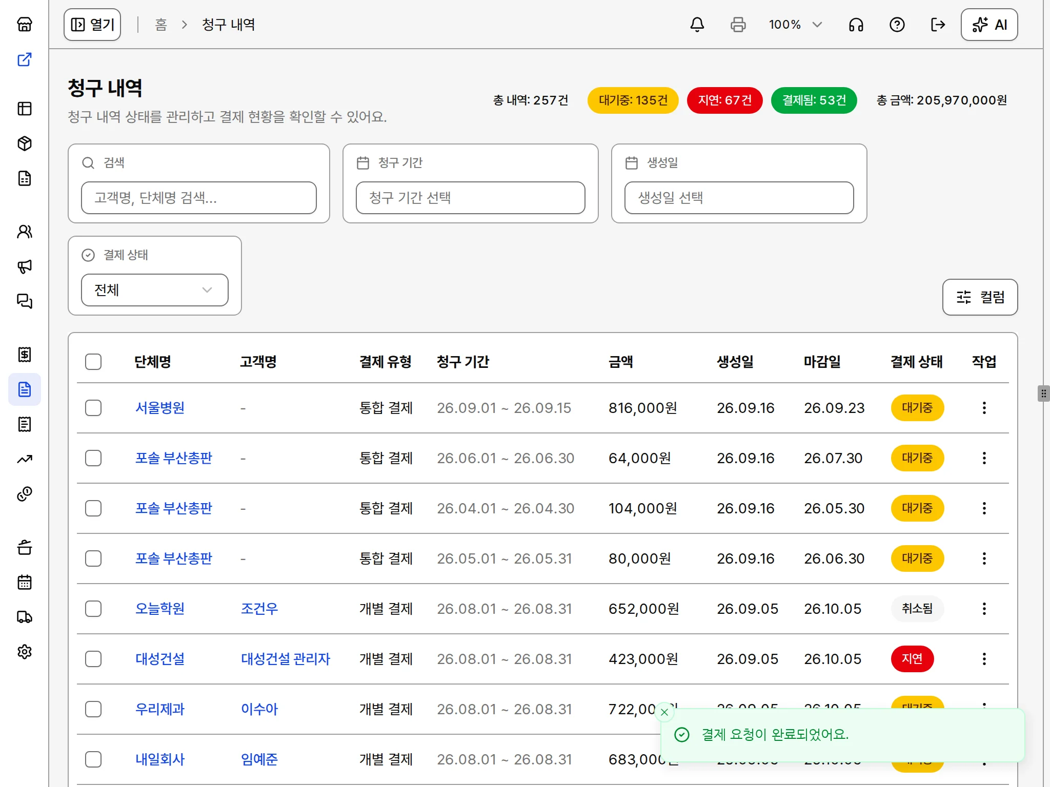The width and height of the screenshot is (1050, 787).
Task: Click the 열기 sidebar open button
Action: [92, 25]
